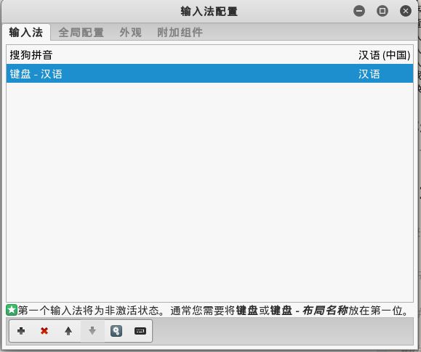
Task: Click the 汉语 (中国) language cell
Action: pos(384,55)
